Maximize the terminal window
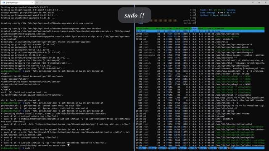Viewport: 269px width, 151px height. click(x=259, y=3)
